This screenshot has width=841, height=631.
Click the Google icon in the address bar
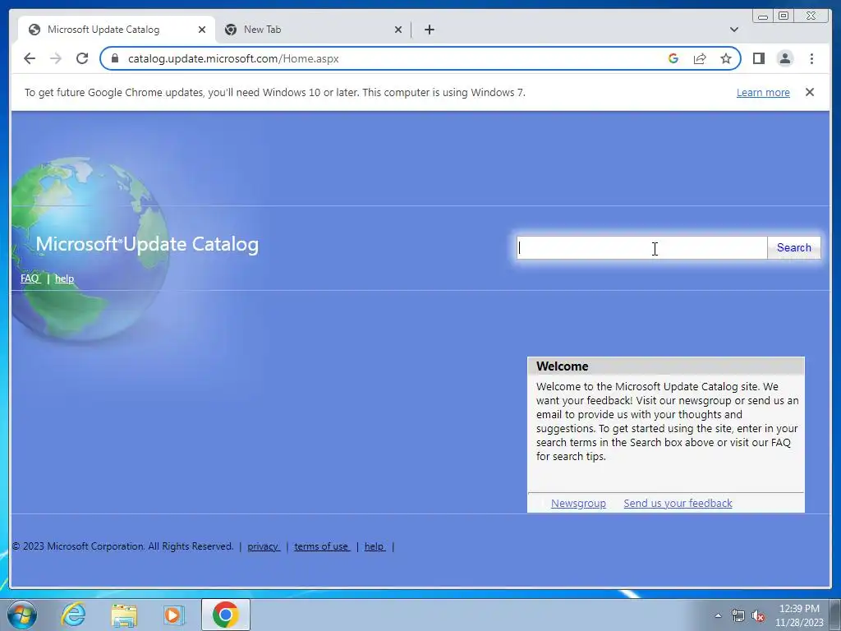tap(673, 58)
